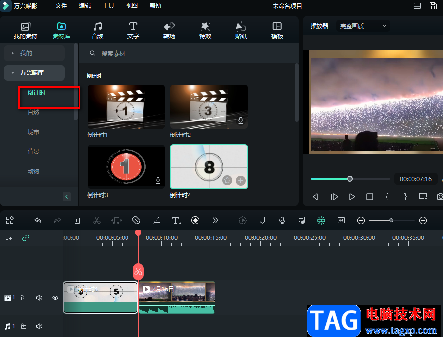The width and height of the screenshot is (443, 337).
Task: Toggle visibility of video track 1
Action: tap(55, 298)
